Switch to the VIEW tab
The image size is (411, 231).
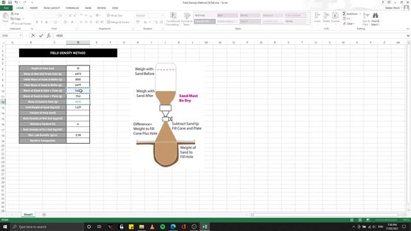coord(115,8)
